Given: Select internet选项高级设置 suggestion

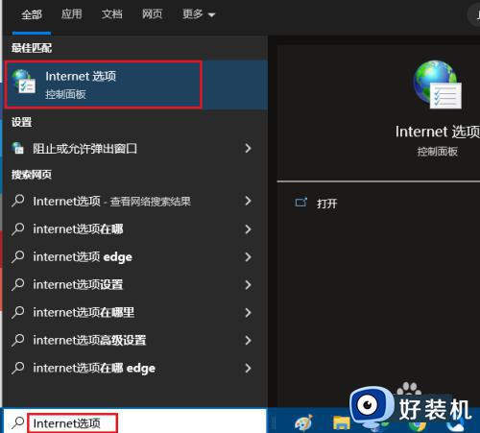Looking at the screenshot, I should tap(135, 340).
